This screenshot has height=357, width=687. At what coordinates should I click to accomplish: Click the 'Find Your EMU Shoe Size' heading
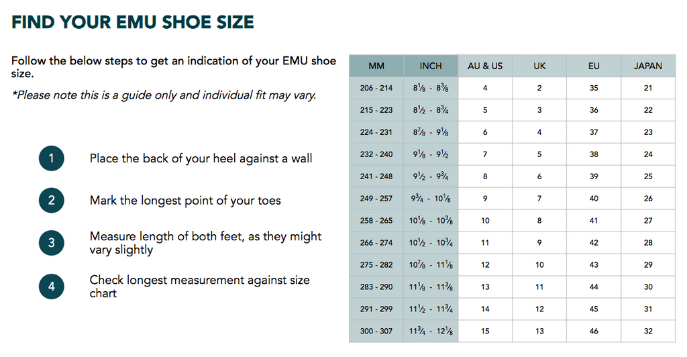133,22
